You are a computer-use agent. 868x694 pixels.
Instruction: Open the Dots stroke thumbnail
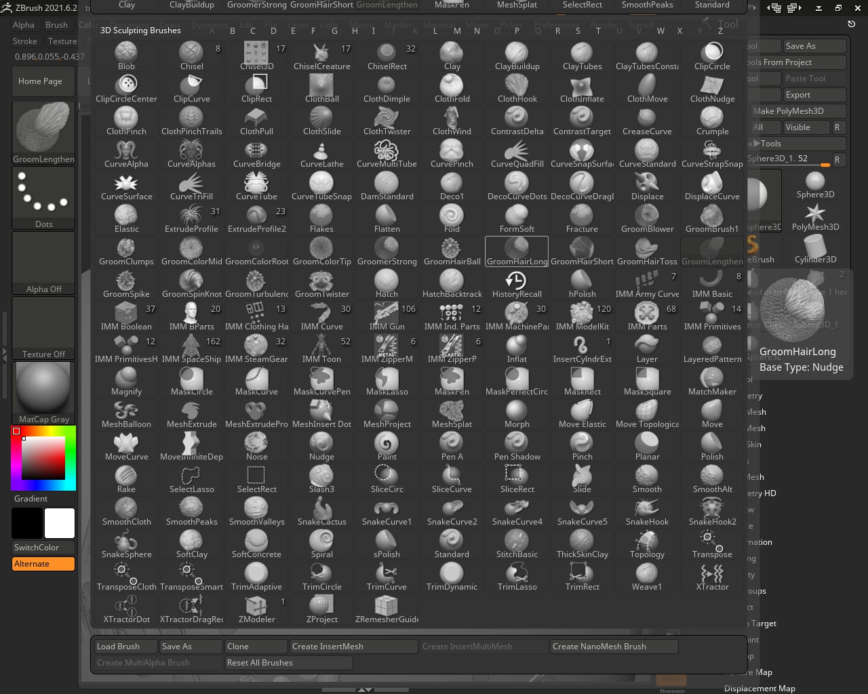[x=43, y=198]
